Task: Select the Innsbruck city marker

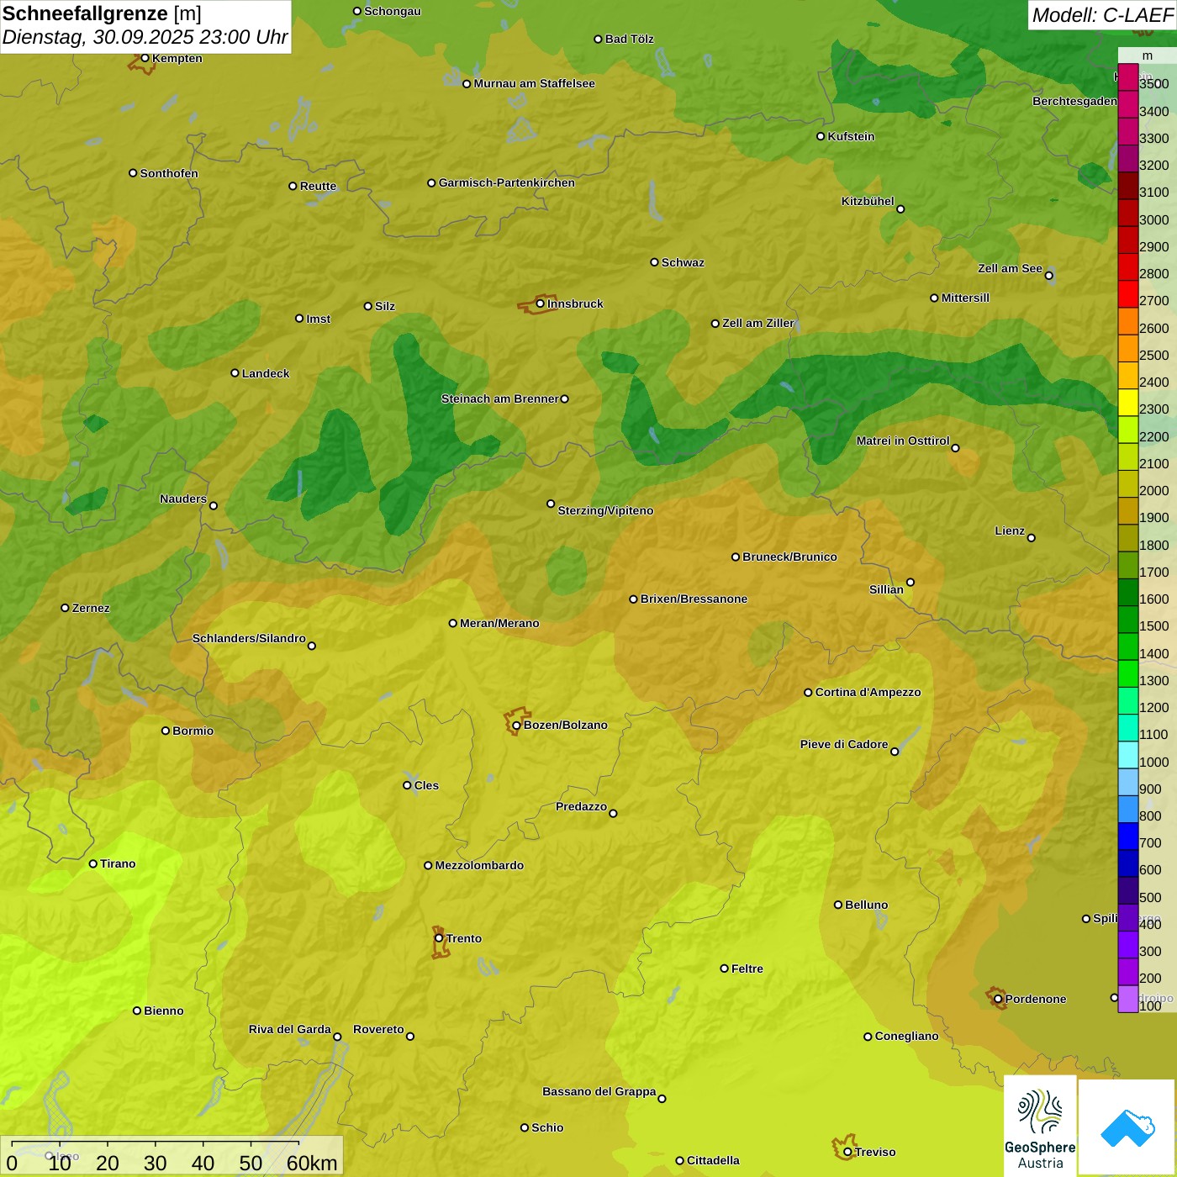Action: tap(541, 303)
